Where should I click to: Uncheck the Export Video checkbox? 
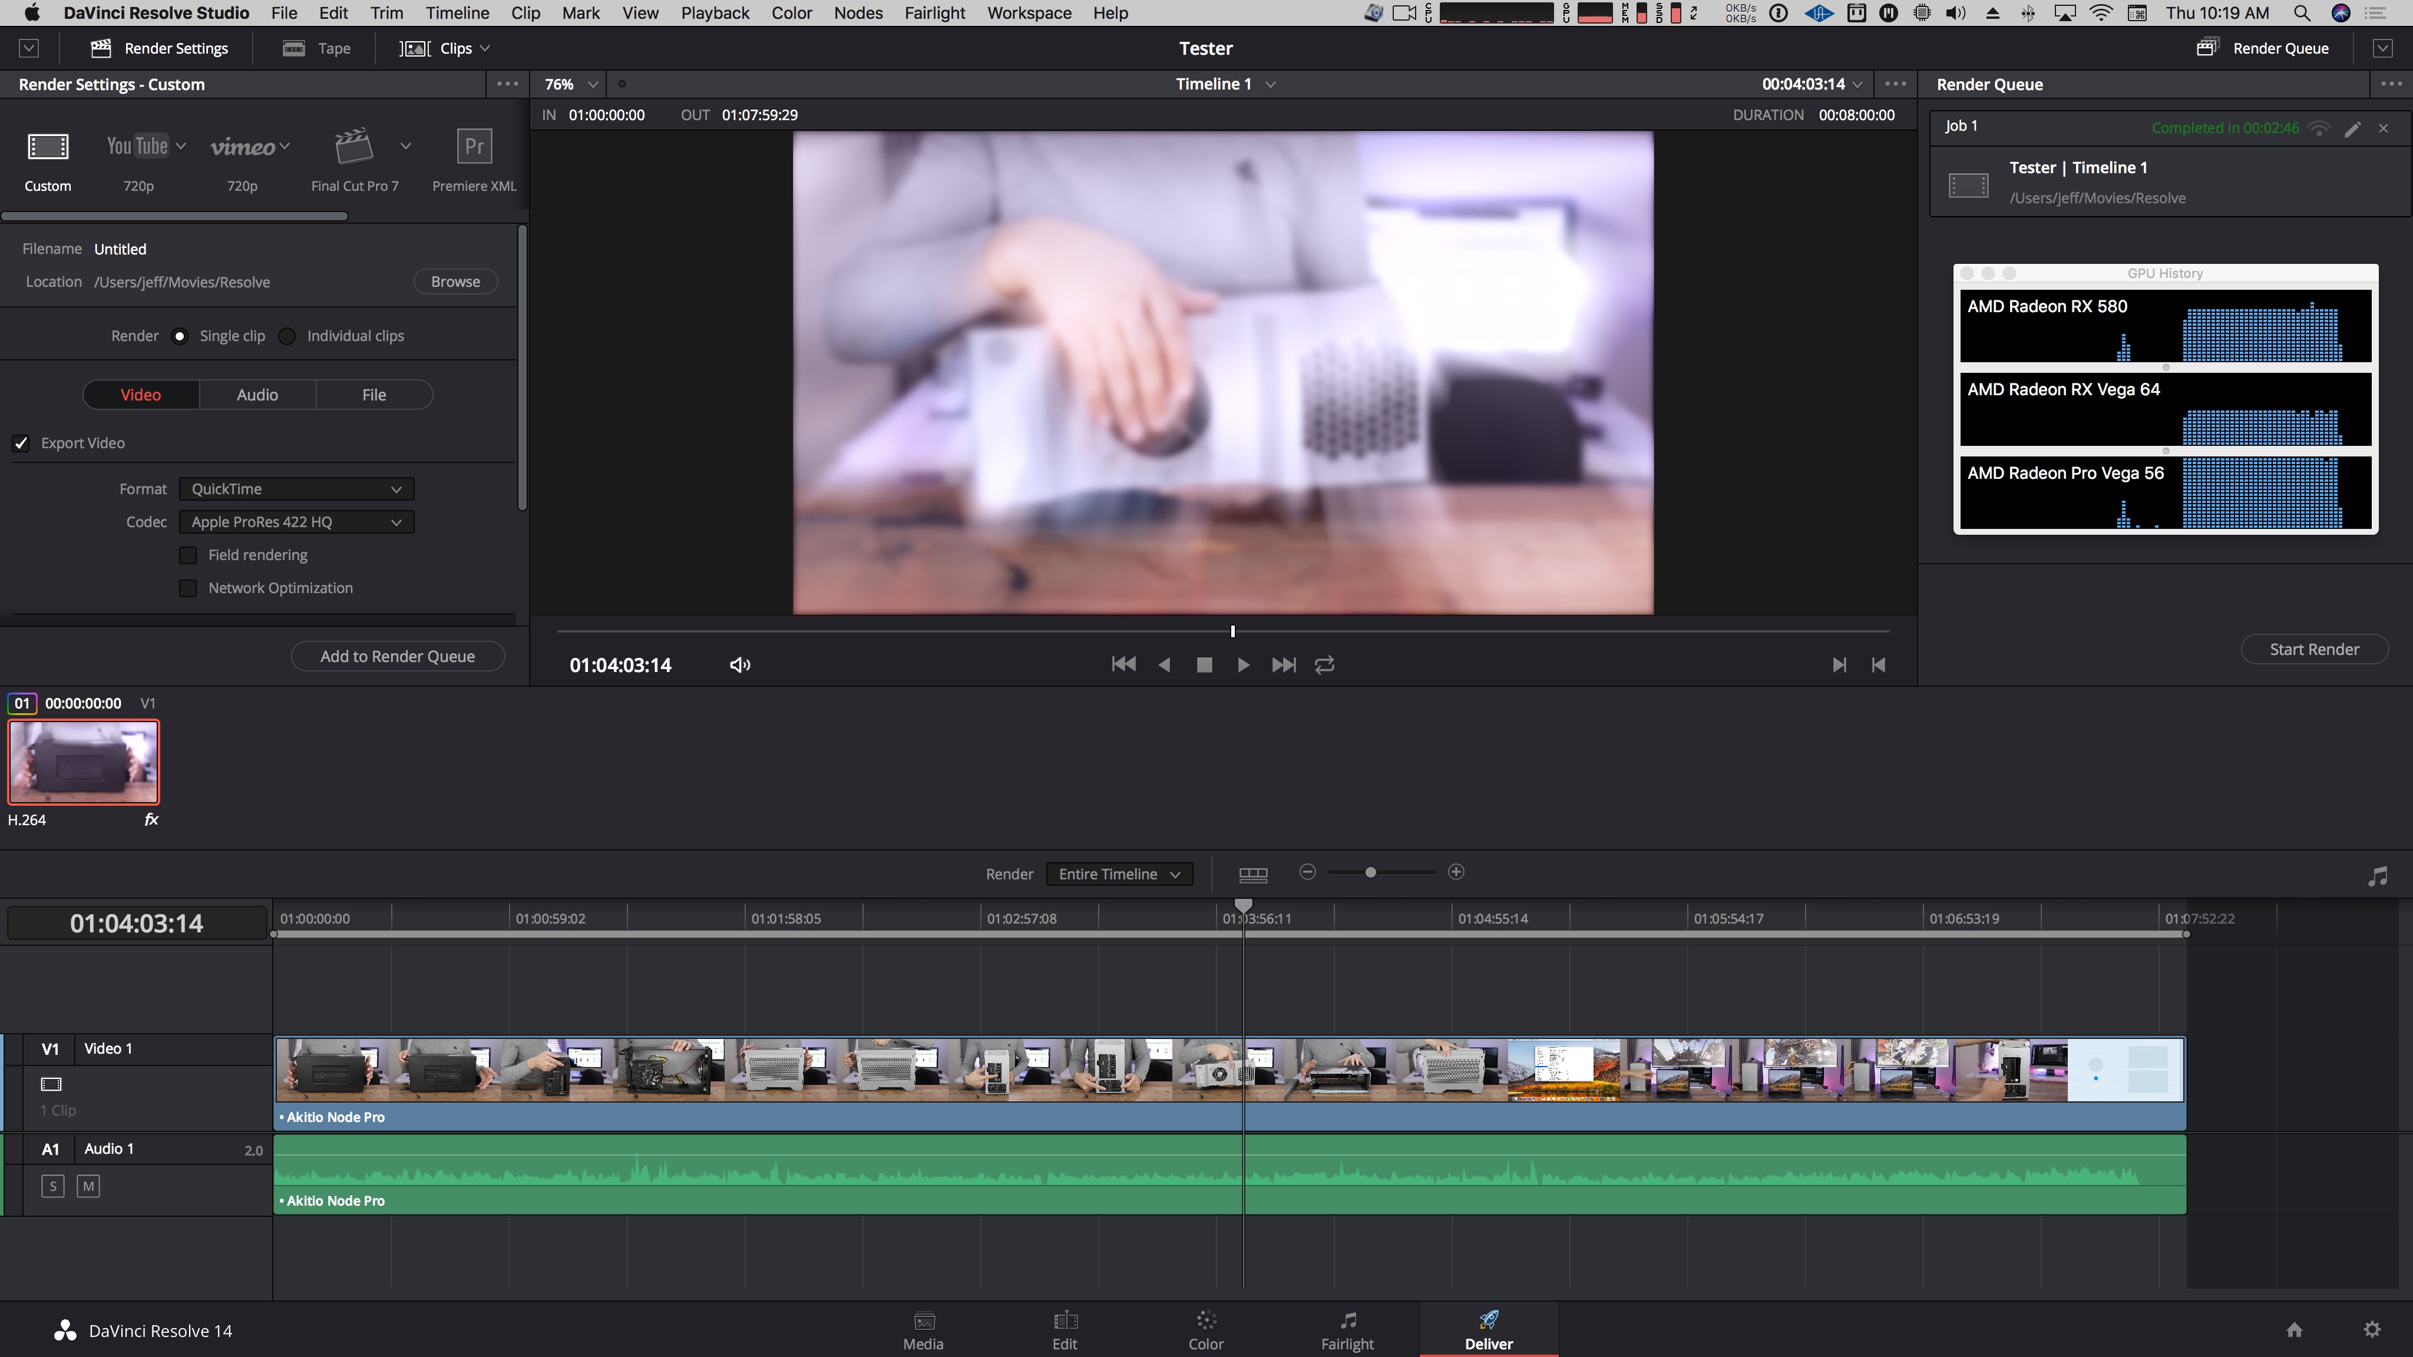[22, 443]
